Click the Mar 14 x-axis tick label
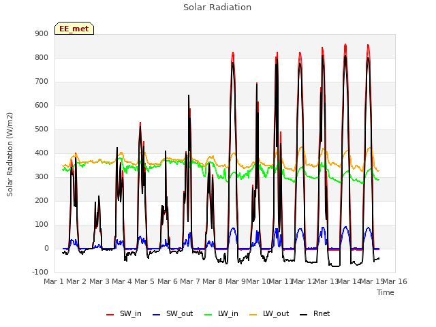The width and height of the screenshot is (436, 327). [349, 281]
